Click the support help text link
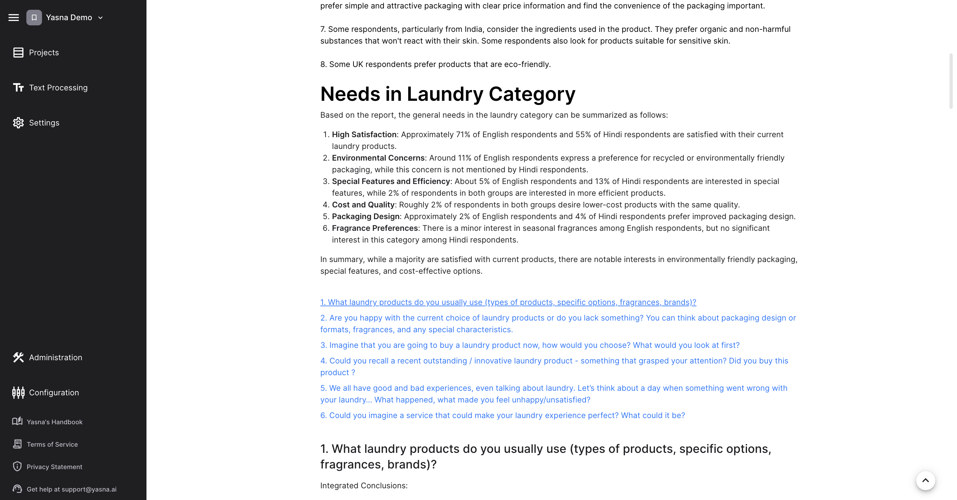The image size is (957, 500). pyautogui.click(x=72, y=489)
